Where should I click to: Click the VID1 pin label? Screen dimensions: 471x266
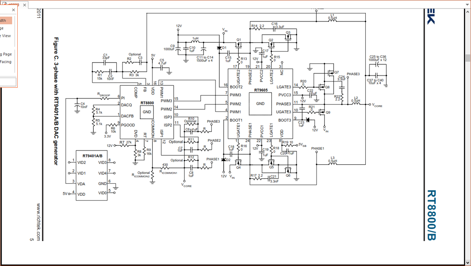(x=82, y=173)
